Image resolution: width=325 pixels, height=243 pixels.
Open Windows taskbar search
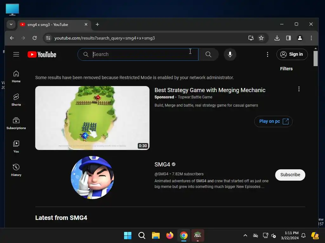[142, 235]
